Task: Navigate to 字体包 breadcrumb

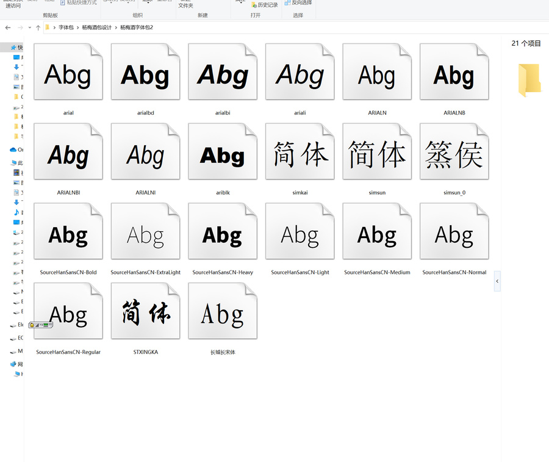Action: (x=66, y=27)
